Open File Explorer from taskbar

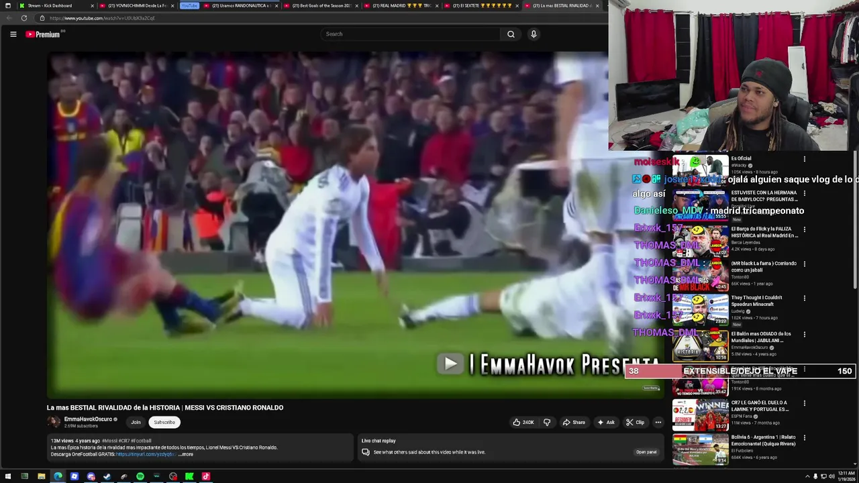point(41,476)
